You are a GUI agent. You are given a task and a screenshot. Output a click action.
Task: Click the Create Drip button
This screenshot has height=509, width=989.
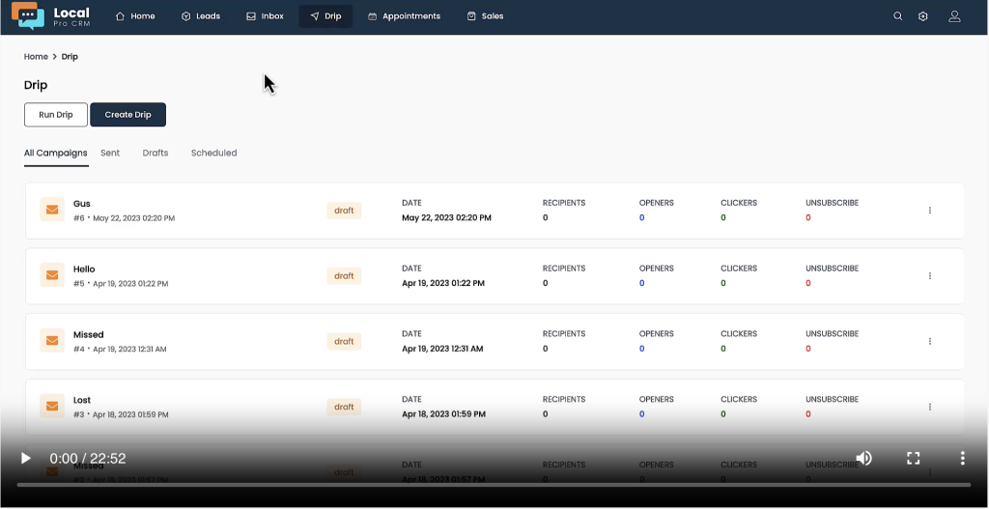(127, 115)
